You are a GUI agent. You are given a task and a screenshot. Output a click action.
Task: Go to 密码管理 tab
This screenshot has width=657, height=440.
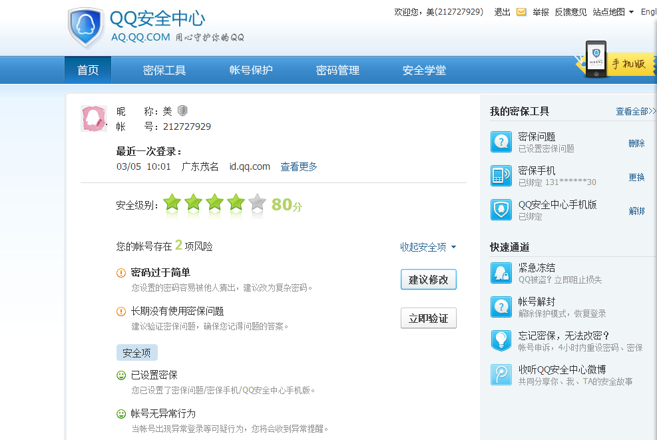click(x=337, y=70)
